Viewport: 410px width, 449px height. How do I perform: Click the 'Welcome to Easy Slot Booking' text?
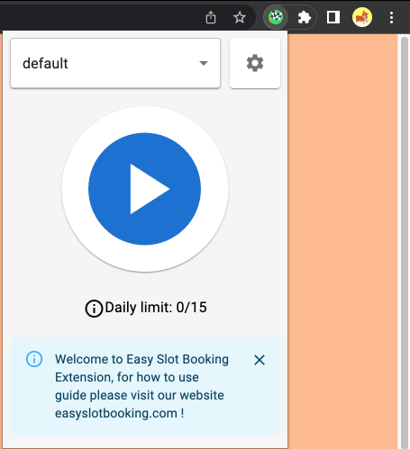pos(141,359)
